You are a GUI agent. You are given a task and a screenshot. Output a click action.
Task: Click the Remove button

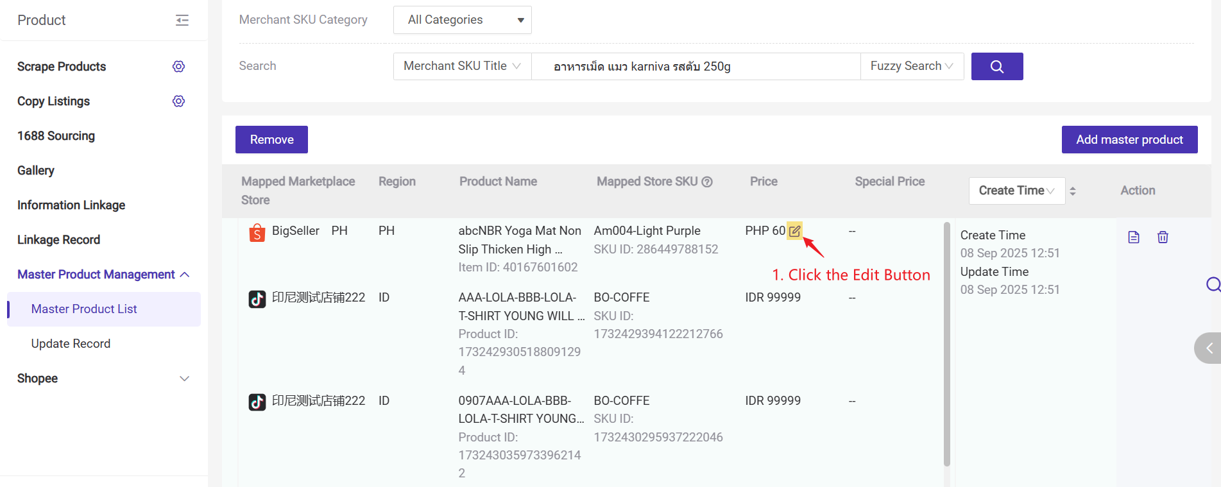(x=271, y=140)
